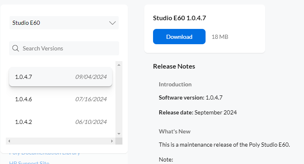Click the version list scroll up arrow
The image size is (304, 164).
coord(119,65)
